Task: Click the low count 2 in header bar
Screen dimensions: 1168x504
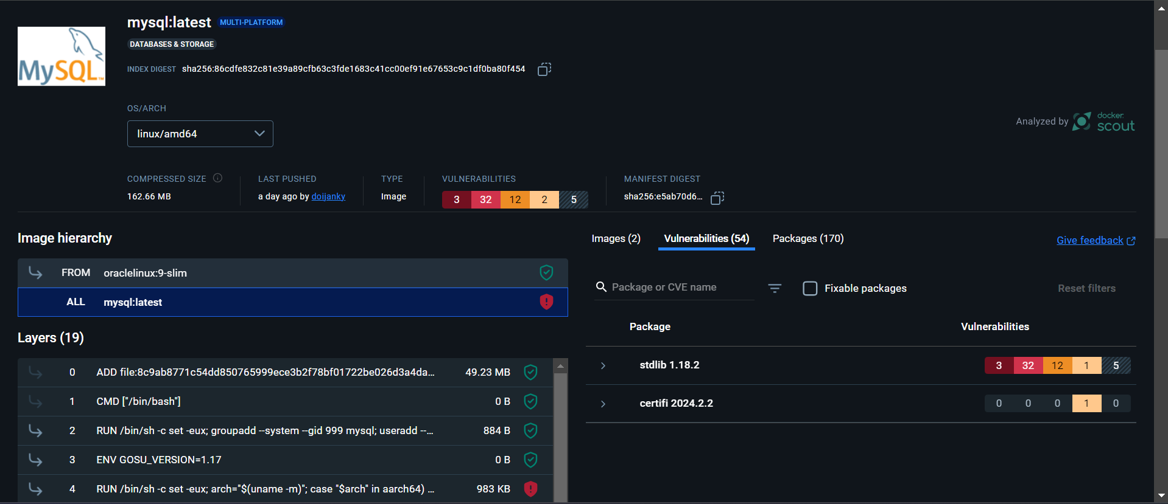Action: tap(544, 199)
